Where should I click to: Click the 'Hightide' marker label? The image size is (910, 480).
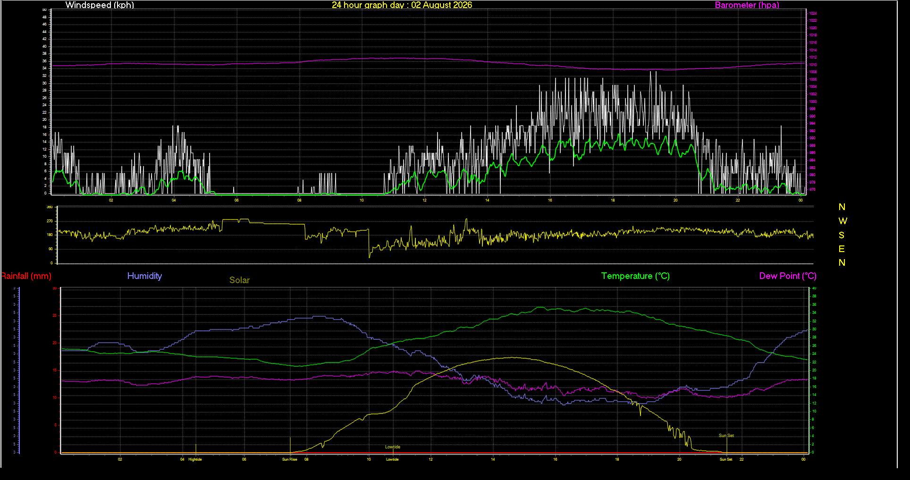coord(195,459)
